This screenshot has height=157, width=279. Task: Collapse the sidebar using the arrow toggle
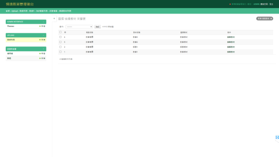(x=54, y=18)
